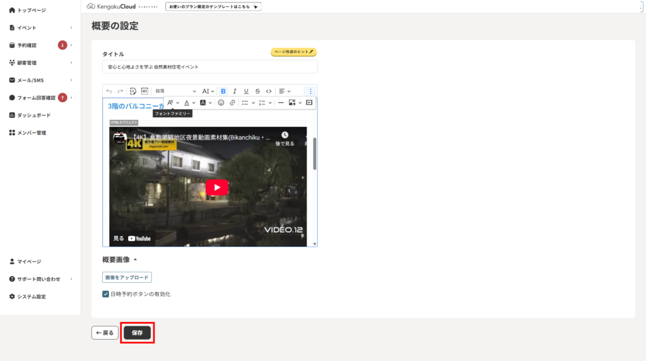This screenshot has width=646, height=361.
Task: Click the insert link icon
Action: point(232,102)
